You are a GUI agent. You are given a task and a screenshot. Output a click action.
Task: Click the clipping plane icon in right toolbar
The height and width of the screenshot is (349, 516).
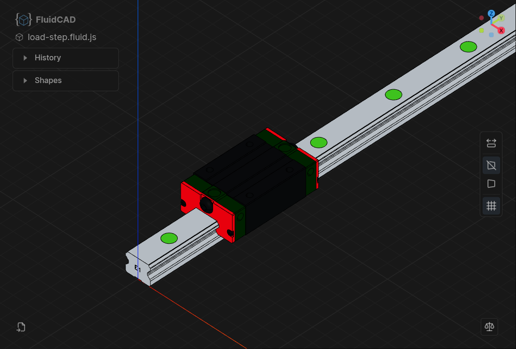(x=491, y=165)
